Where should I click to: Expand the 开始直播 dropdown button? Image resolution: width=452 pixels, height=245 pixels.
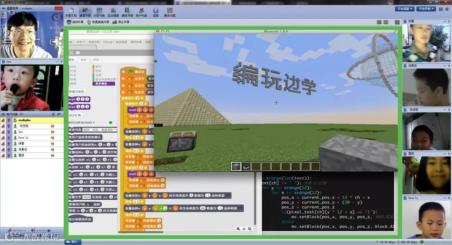point(405,9)
